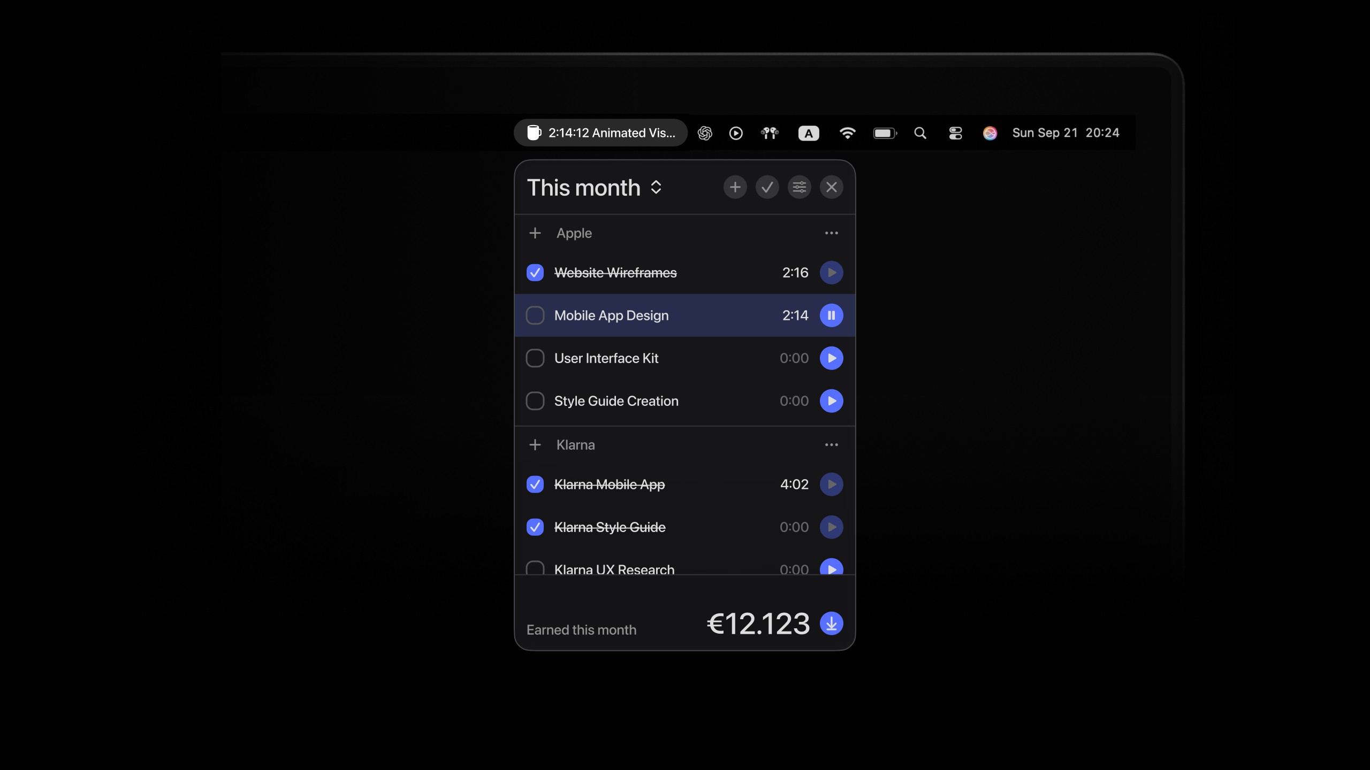Uncheck Website Wireframes task checkbox
The image size is (1370, 770).
(x=535, y=273)
